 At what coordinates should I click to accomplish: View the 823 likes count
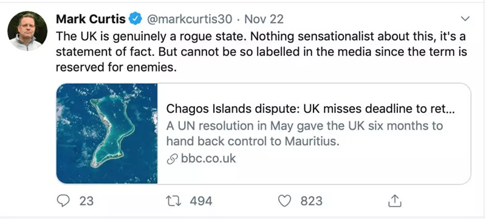tap(311, 201)
